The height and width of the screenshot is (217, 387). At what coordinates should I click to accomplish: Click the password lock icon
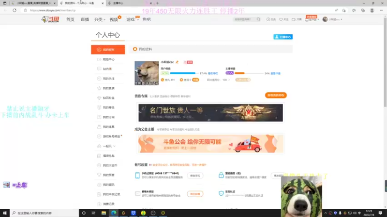pos(221,175)
